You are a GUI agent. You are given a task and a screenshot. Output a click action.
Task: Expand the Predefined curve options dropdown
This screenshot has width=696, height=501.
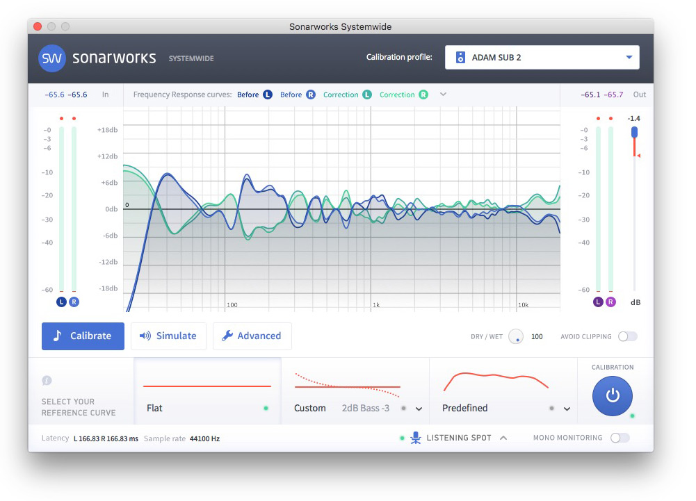[567, 409]
